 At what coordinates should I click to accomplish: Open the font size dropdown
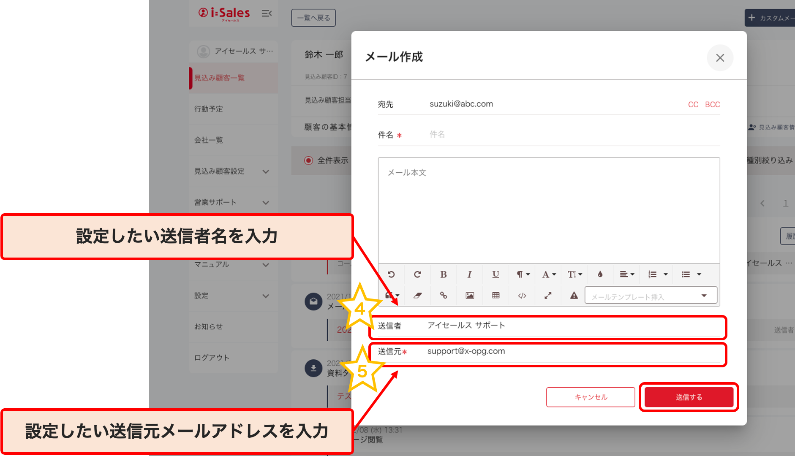click(574, 274)
